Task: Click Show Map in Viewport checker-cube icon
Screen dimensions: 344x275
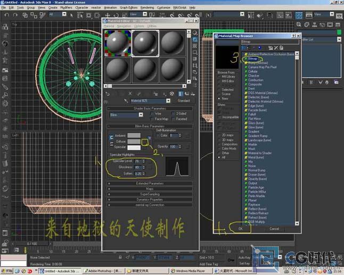Action: tap(172, 94)
